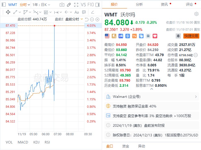The height and width of the screenshot is (150, 201).
Task: Select the wave pattern drawing tool
Action: [x=36, y=12]
